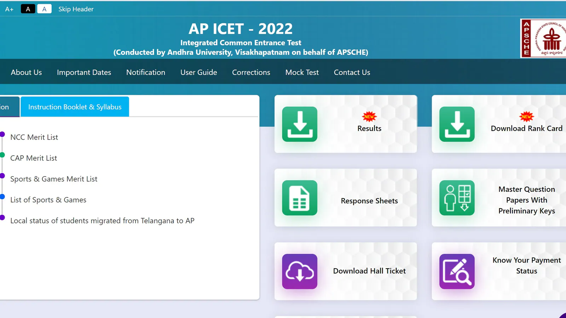Click the Download Rank Card green icon

click(x=457, y=124)
